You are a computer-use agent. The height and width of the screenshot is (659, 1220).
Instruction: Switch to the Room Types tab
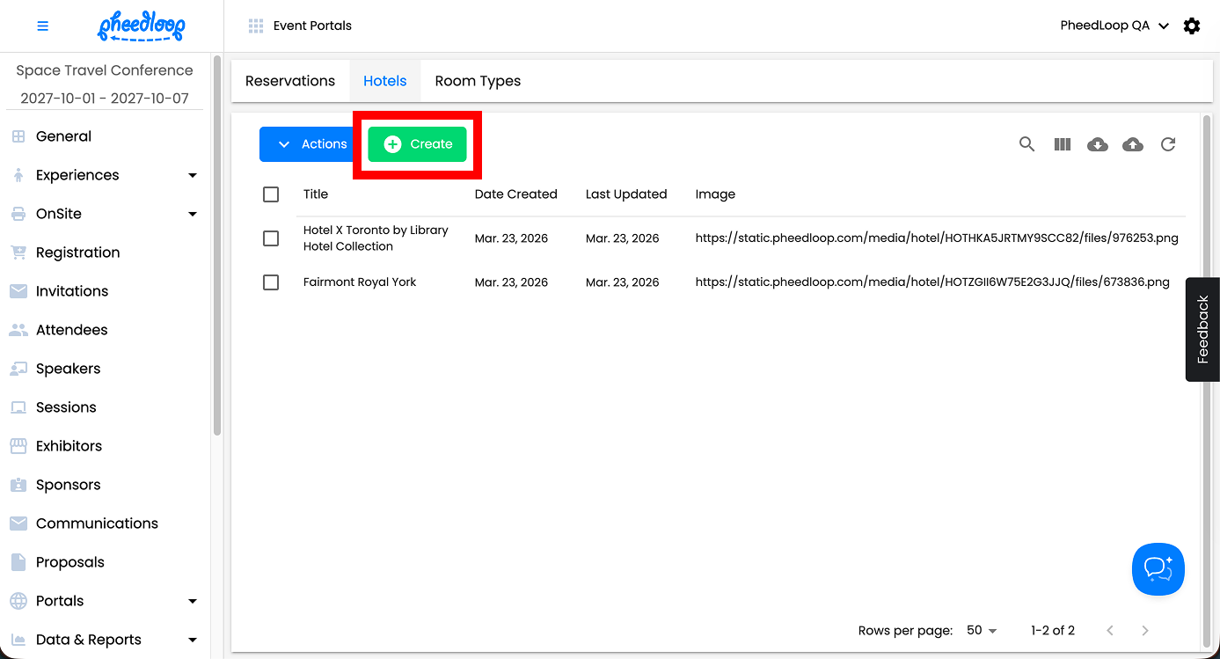click(x=478, y=81)
